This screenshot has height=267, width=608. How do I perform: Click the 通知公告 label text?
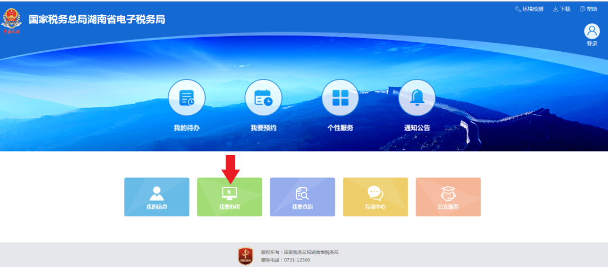pyautogui.click(x=417, y=128)
